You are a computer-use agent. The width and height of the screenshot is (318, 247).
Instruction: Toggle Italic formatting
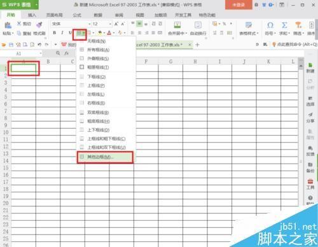click(62, 33)
